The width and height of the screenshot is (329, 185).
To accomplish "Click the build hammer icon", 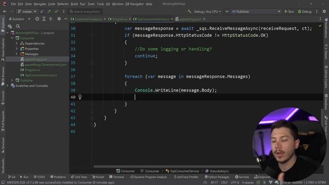I will tap(189, 11).
